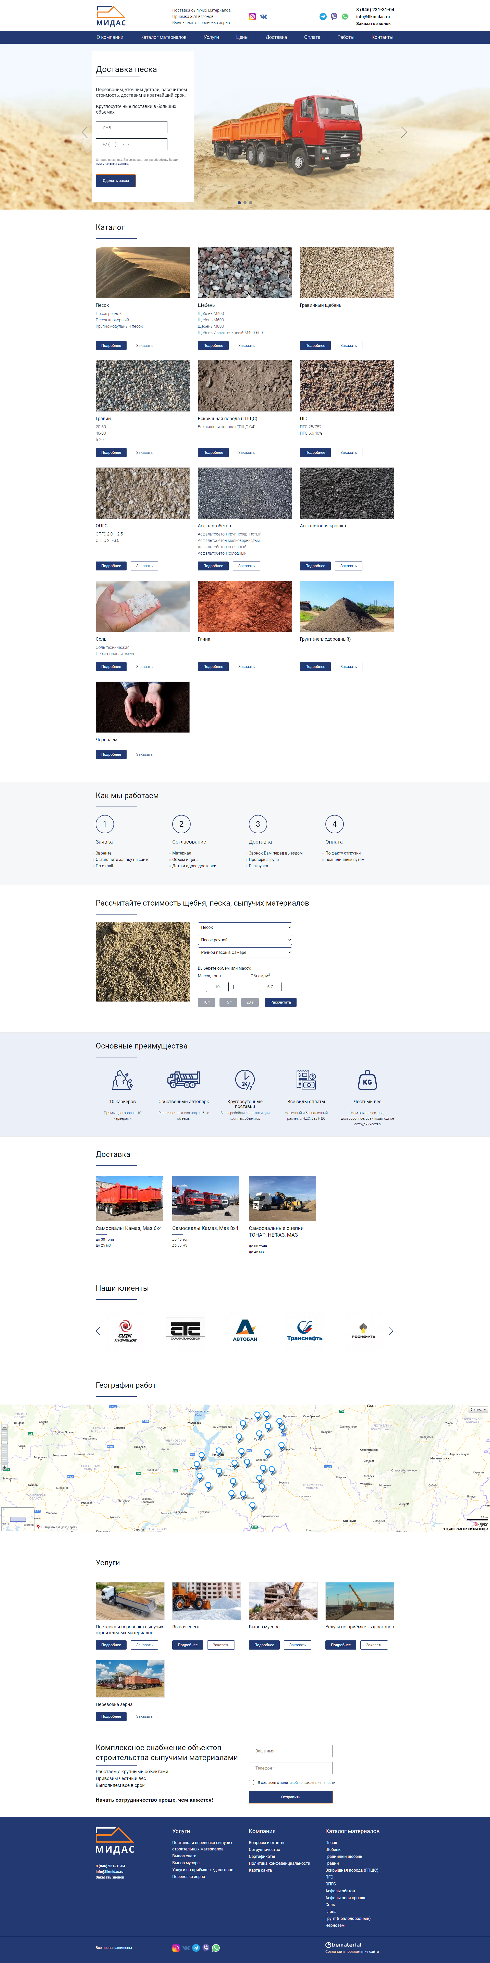Expand the Песок material dropdown
Screen dimensions: 490x1963
coord(245,928)
